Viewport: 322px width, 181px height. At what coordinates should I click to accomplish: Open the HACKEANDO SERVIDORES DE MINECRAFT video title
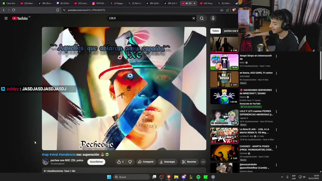pyautogui.click(x=256, y=92)
